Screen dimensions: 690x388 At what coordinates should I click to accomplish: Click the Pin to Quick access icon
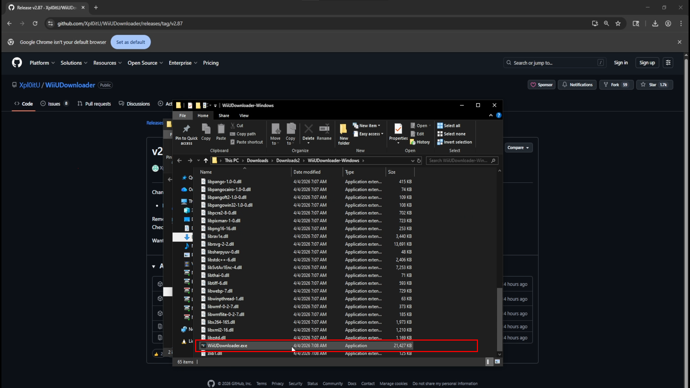186,129
